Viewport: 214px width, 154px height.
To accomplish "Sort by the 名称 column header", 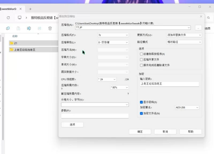I will tap(15, 36).
